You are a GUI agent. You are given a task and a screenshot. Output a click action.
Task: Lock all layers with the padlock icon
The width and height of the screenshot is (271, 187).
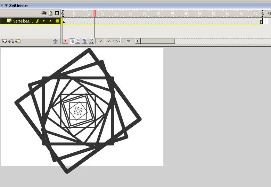click(x=50, y=13)
